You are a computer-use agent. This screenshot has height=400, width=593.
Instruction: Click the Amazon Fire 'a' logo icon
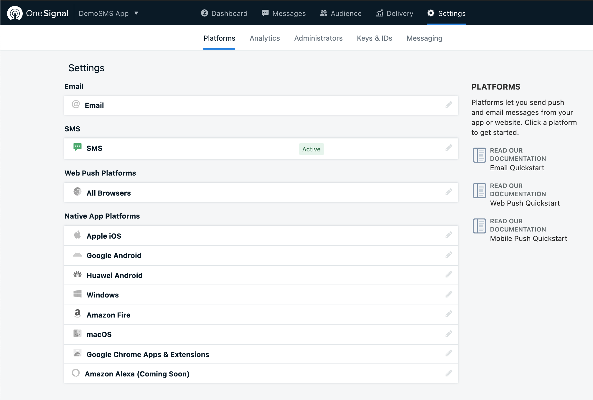click(77, 313)
